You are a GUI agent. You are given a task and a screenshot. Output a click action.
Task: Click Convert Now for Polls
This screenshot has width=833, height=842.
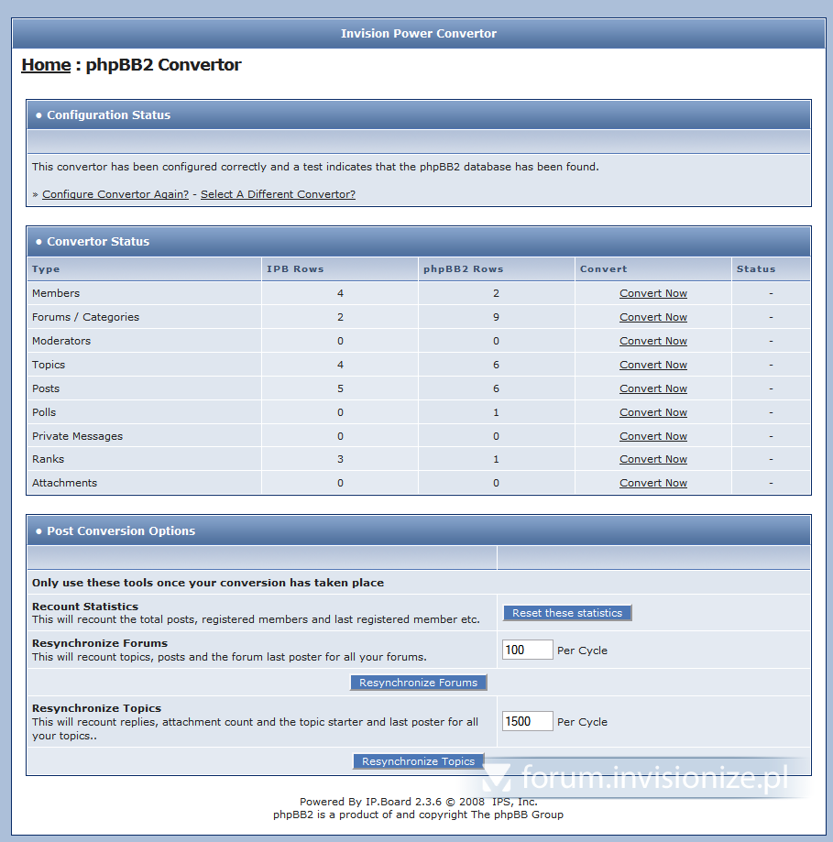click(652, 412)
